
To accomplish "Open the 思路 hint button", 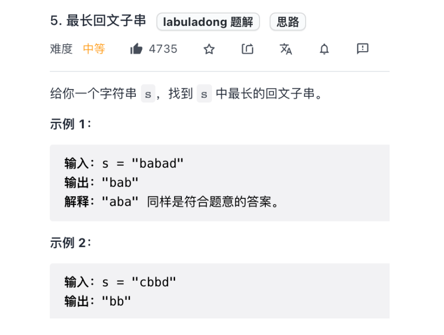I will click(288, 22).
